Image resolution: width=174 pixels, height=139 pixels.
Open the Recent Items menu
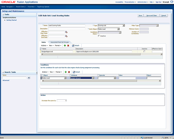click(x=21, y=7)
